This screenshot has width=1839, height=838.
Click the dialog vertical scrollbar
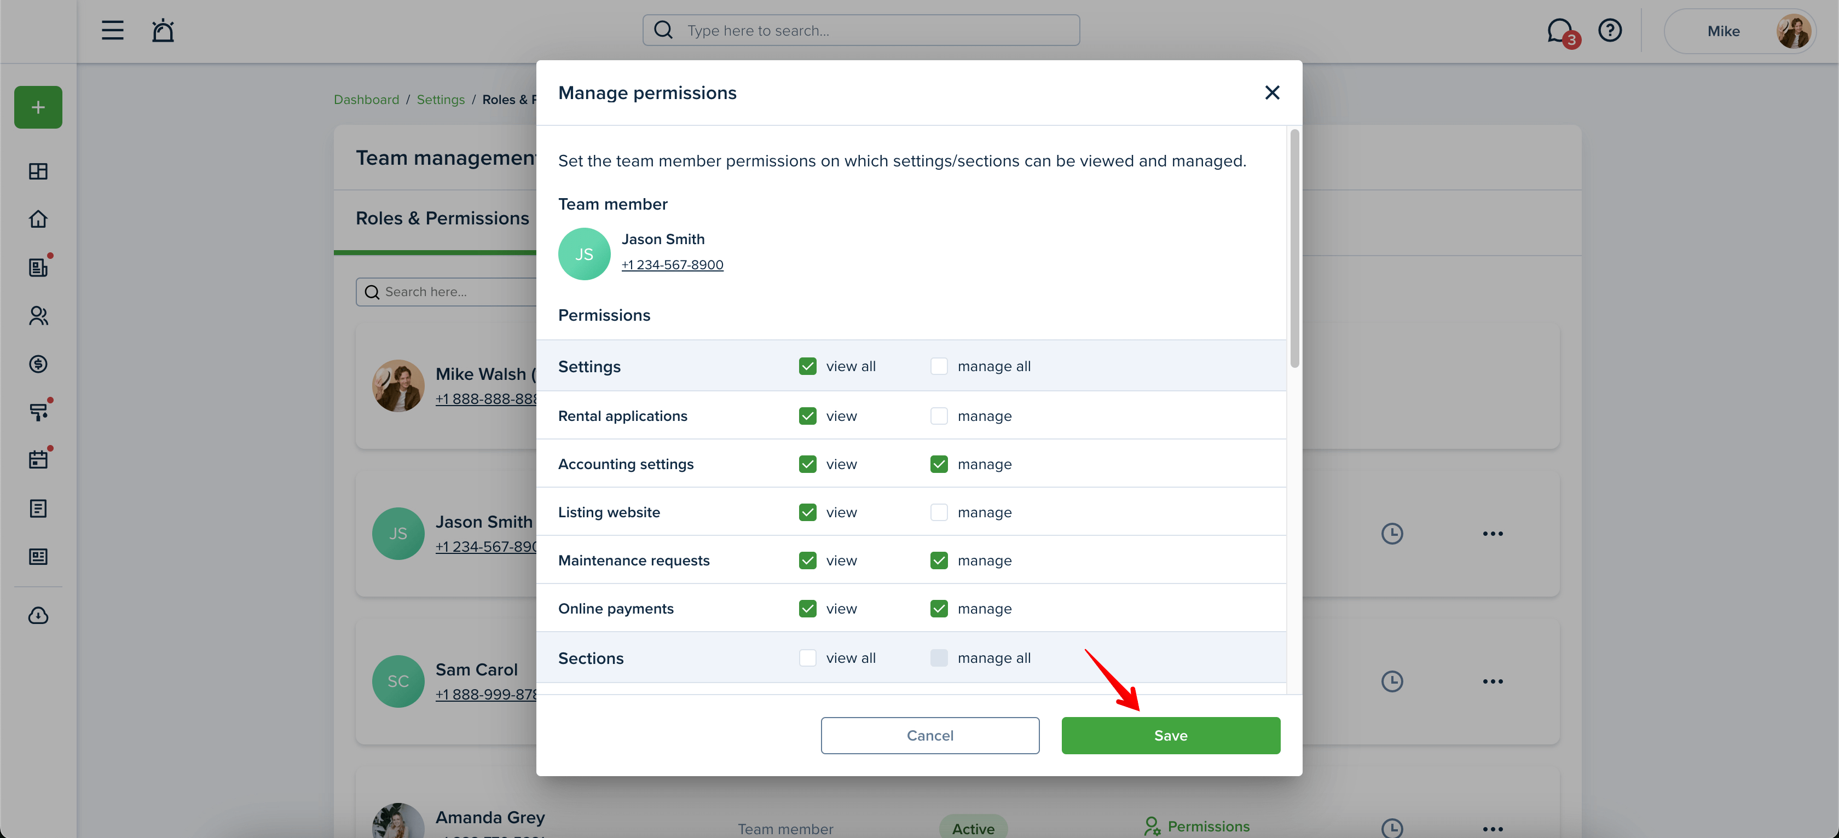click(x=1294, y=248)
